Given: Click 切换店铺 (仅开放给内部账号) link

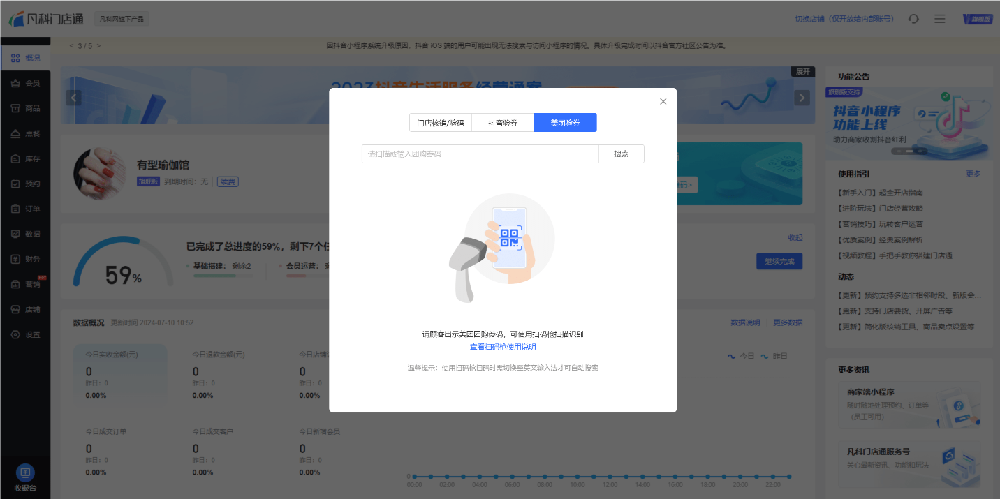Looking at the screenshot, I should [844, 19].
